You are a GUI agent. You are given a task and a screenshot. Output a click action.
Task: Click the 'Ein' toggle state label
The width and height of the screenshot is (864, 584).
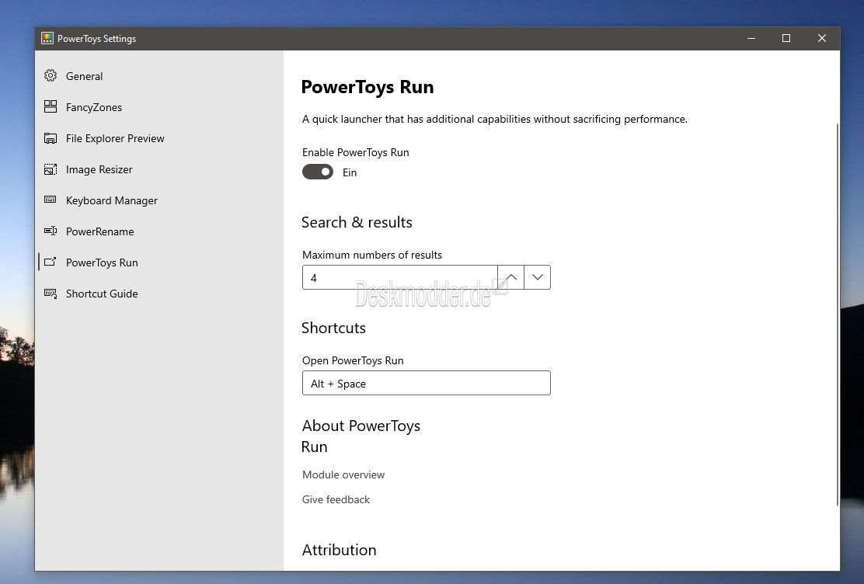350,172
